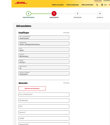Click recipient Wohnort field Bad Harzburg

point(44,55)
